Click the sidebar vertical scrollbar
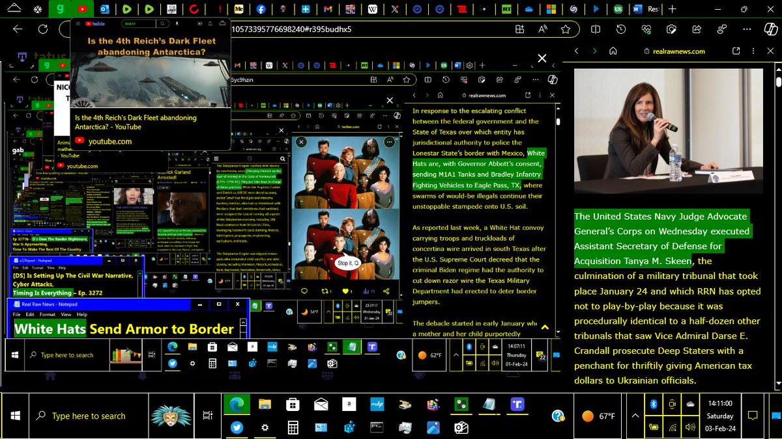Screen dimensions: 782x439 [x=778, y=228]
